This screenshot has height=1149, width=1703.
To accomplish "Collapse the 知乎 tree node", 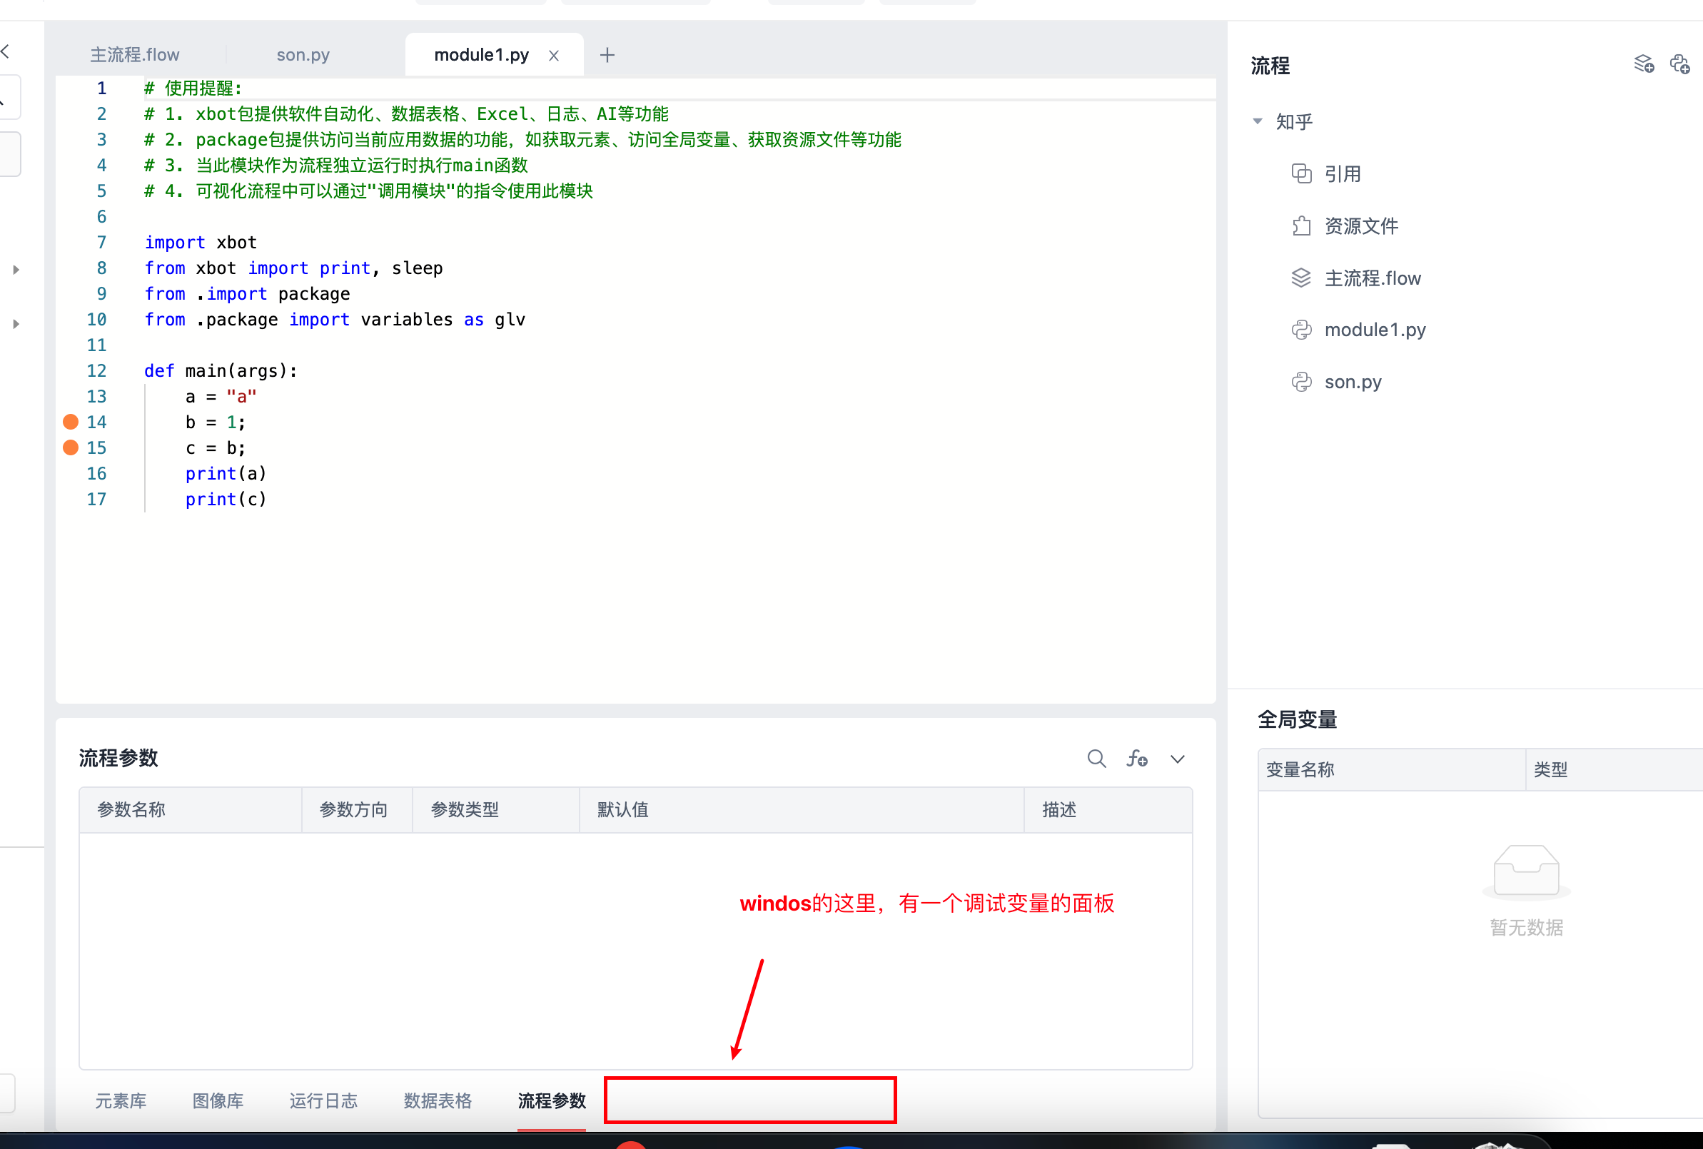I will [x=1258, y=121].
